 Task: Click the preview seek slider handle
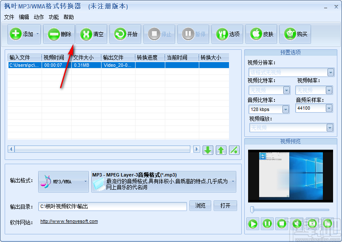click(252, 209)
